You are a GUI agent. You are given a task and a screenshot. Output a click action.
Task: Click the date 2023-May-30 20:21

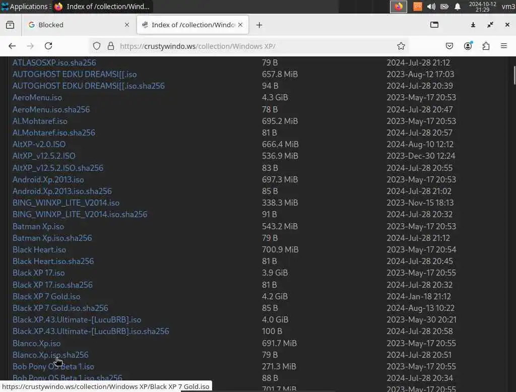(422, 319)
